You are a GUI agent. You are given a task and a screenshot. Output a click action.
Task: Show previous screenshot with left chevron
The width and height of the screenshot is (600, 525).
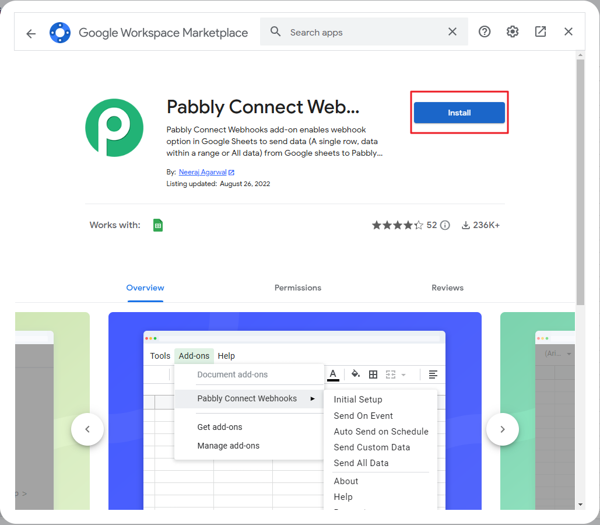tap(87, 429)
